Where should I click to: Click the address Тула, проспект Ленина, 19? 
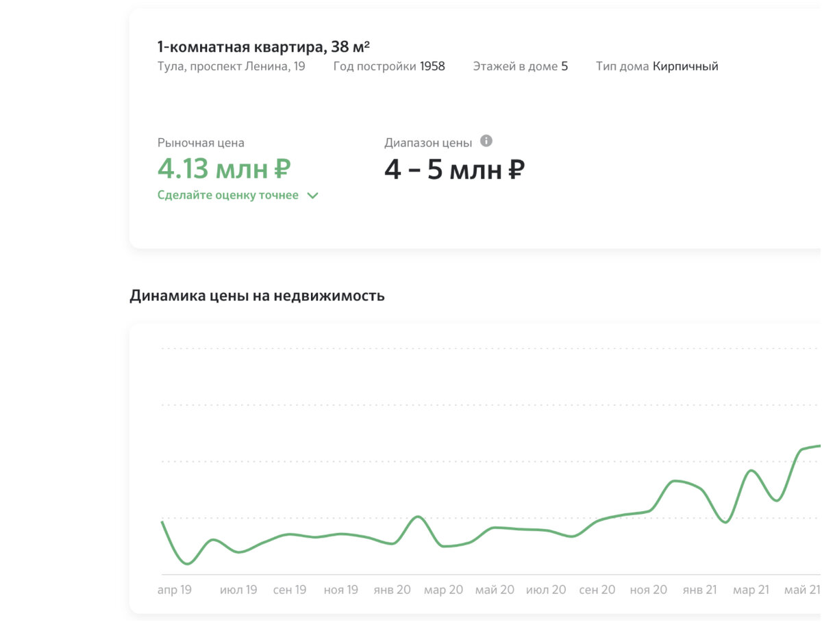pos(232,66)
